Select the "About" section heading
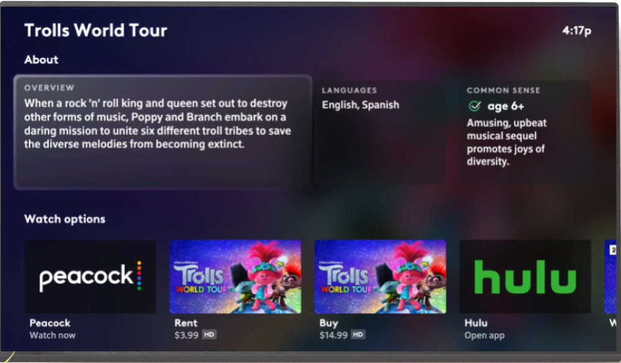 (x=41, y=60)
